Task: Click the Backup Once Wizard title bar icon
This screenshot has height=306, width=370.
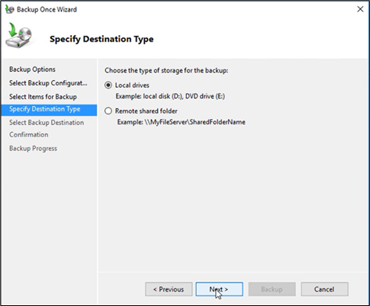Action: (x=9, y=9)
